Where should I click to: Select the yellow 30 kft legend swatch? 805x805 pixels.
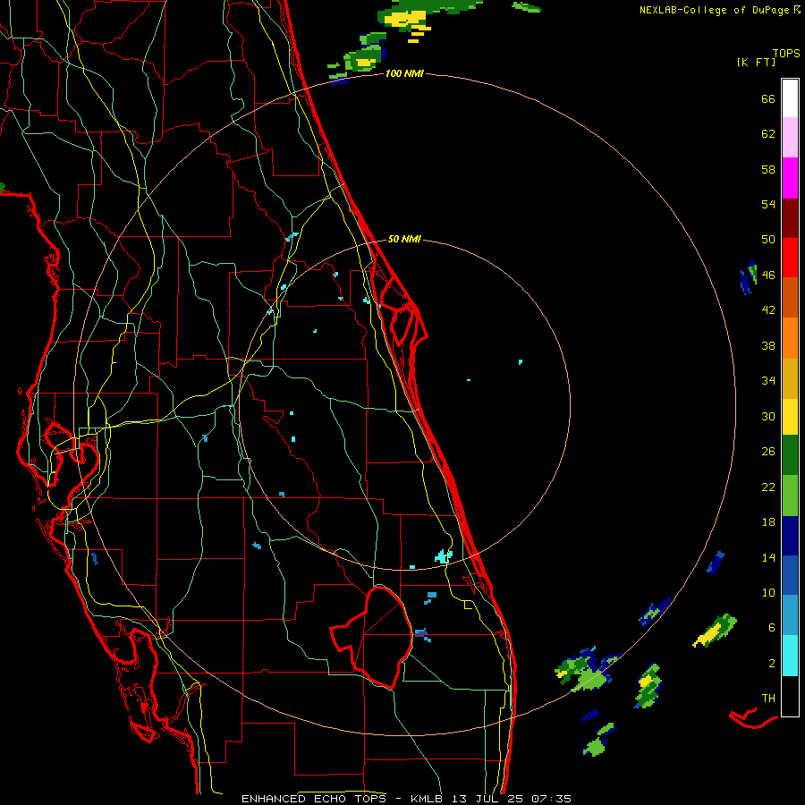pos(790,417)
